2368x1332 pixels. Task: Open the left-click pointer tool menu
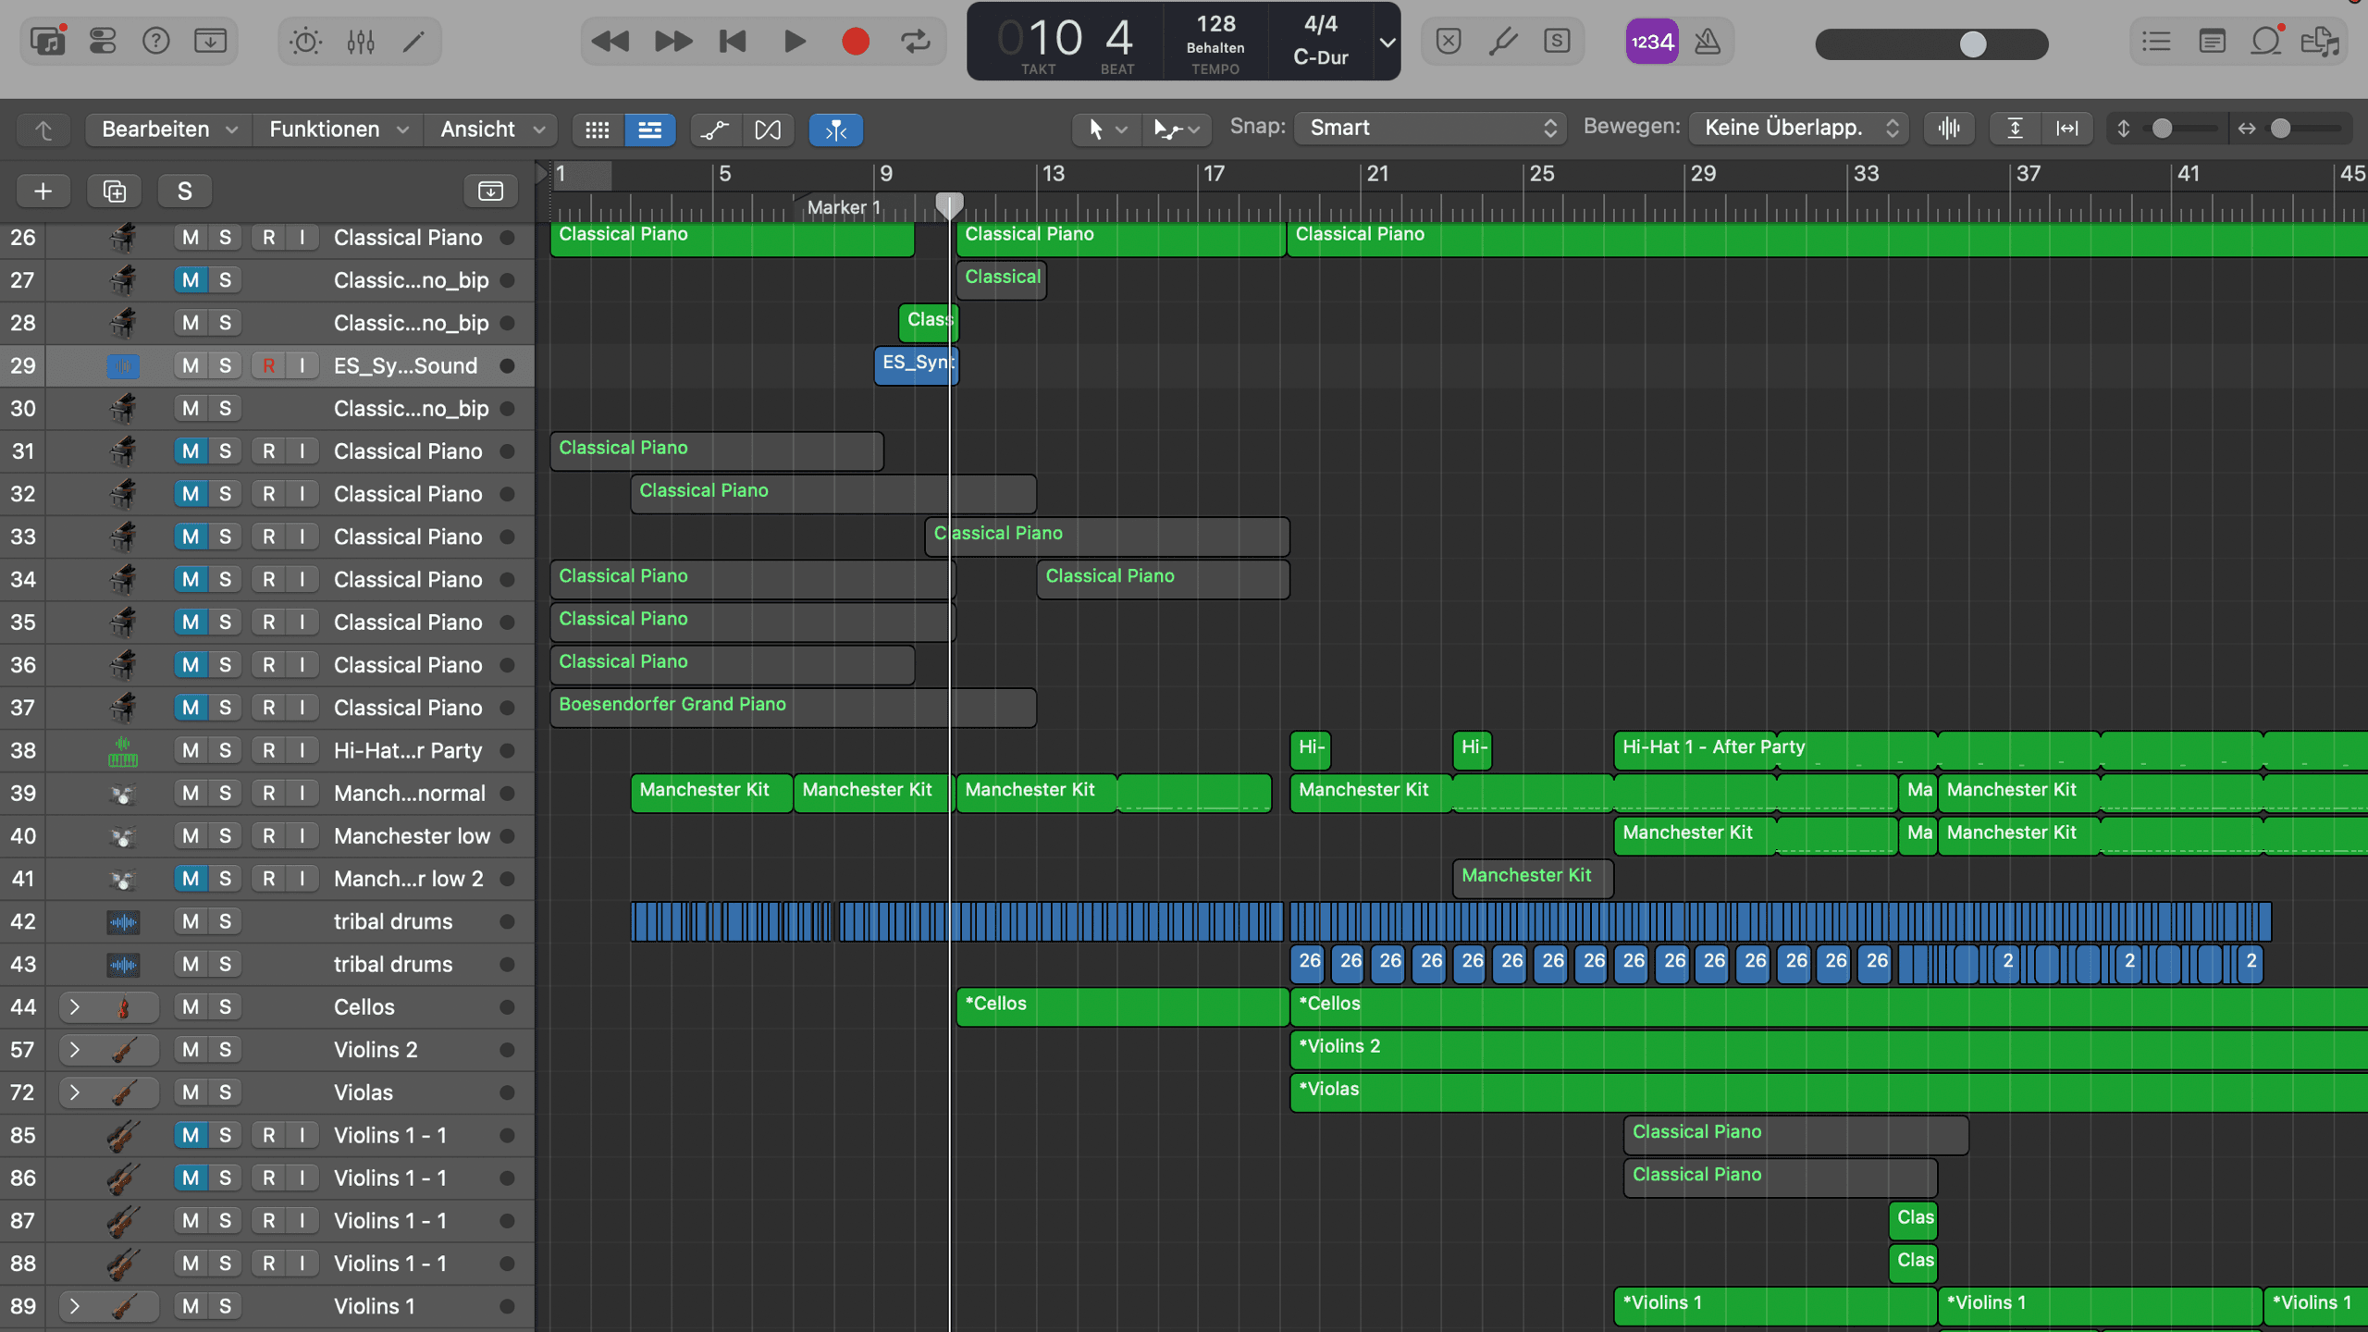(1106, 129)
